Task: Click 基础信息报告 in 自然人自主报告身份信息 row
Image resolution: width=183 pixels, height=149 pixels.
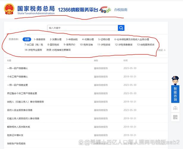Action: [101, 110]
